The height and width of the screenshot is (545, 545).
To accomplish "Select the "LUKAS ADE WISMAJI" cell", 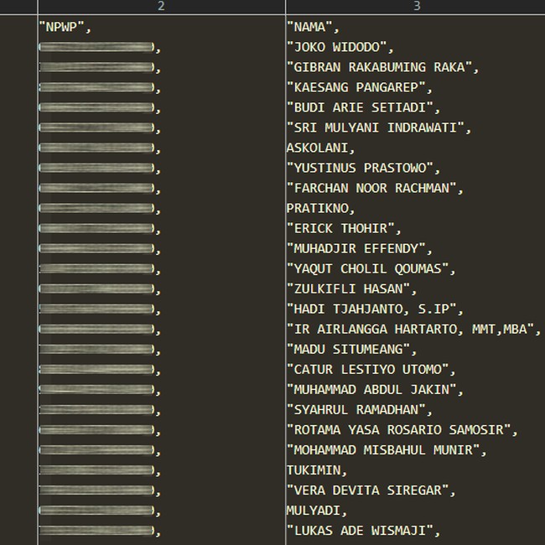I will [x=363, y=530].
